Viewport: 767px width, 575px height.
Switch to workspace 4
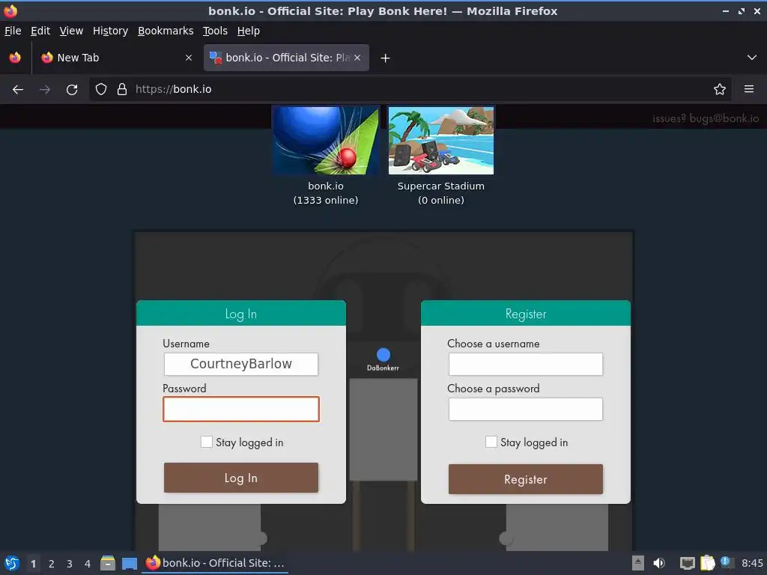(88, 564)
